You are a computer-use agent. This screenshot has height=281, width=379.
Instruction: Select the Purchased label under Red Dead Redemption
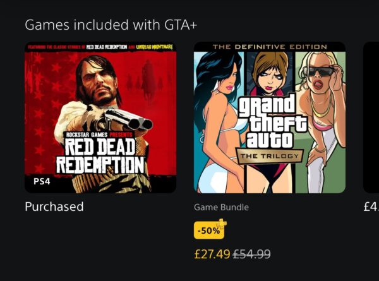coord(54,207)
